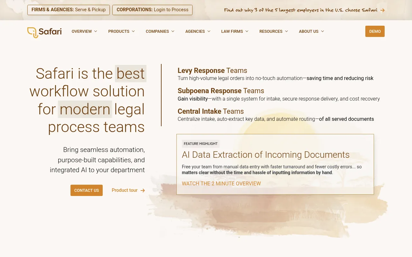The width and height of the screenshot is (412, 257).
Task: Click 'Free your team from manual data entry' text
Action: click(272, 170)
